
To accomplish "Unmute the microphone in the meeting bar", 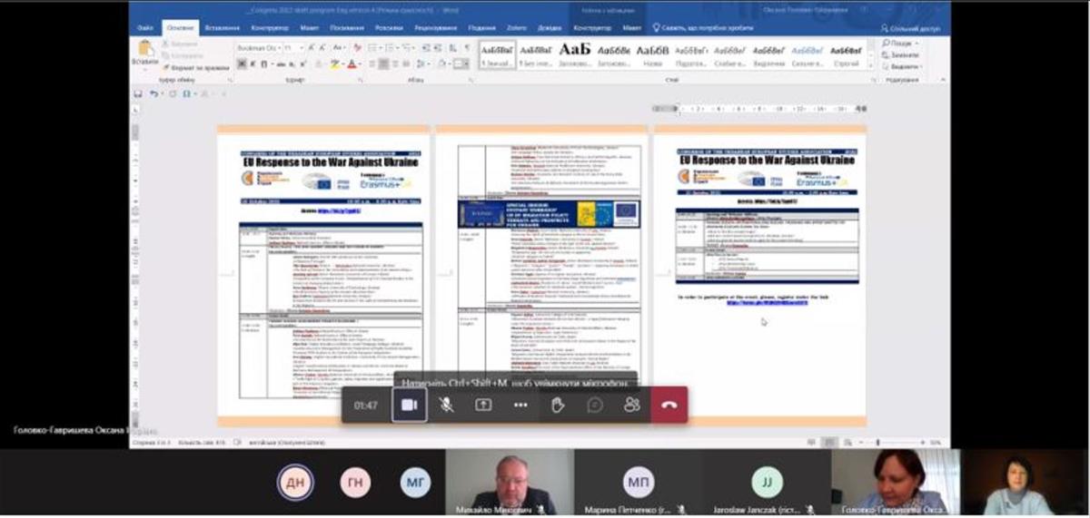I will coord(446,405).
